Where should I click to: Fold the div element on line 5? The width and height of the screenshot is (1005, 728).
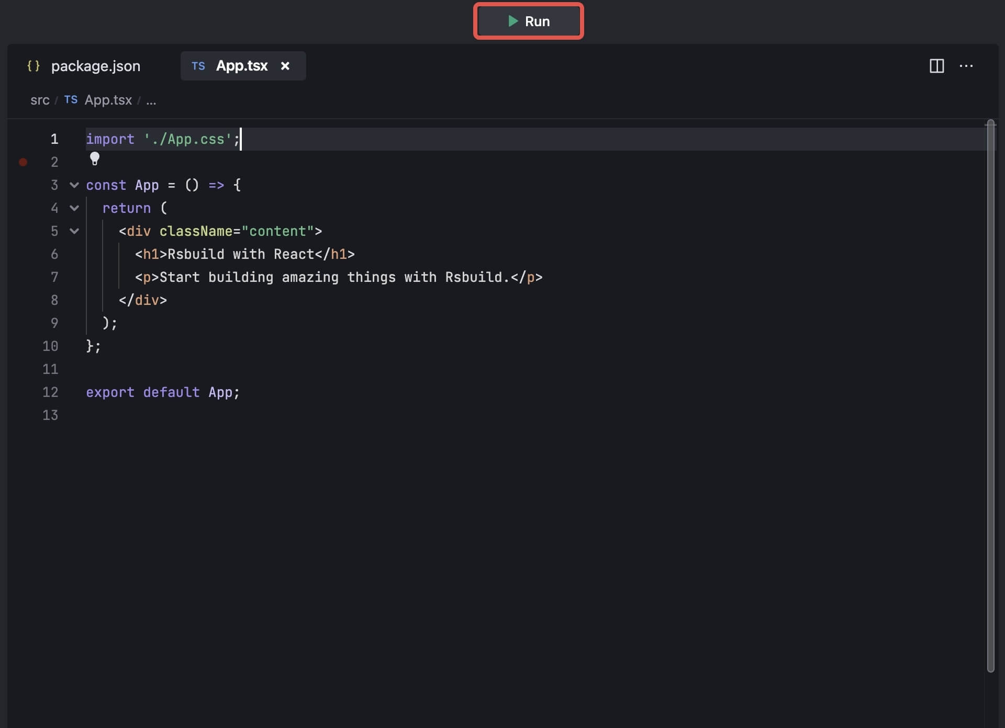(74, 231)
